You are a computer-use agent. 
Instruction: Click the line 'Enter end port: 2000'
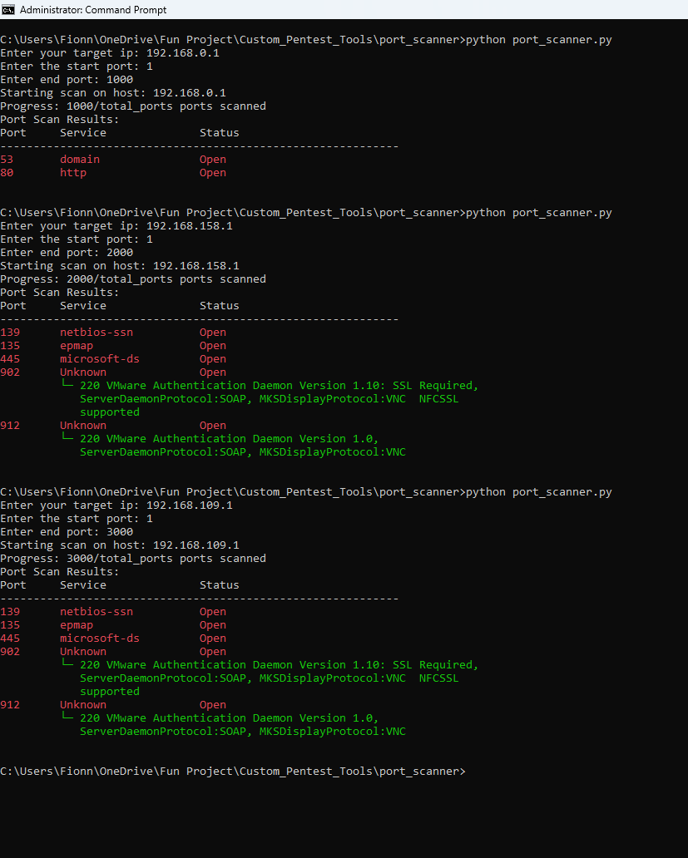tap(67, 253)
